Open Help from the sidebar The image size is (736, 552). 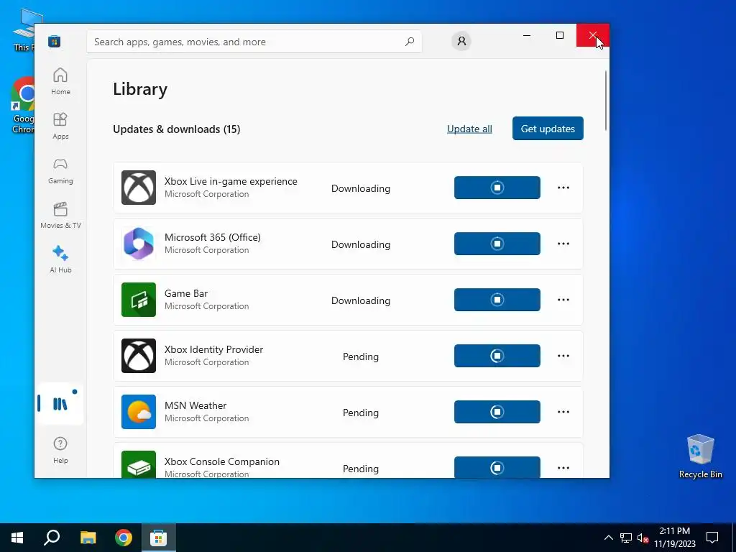point(60,450)
